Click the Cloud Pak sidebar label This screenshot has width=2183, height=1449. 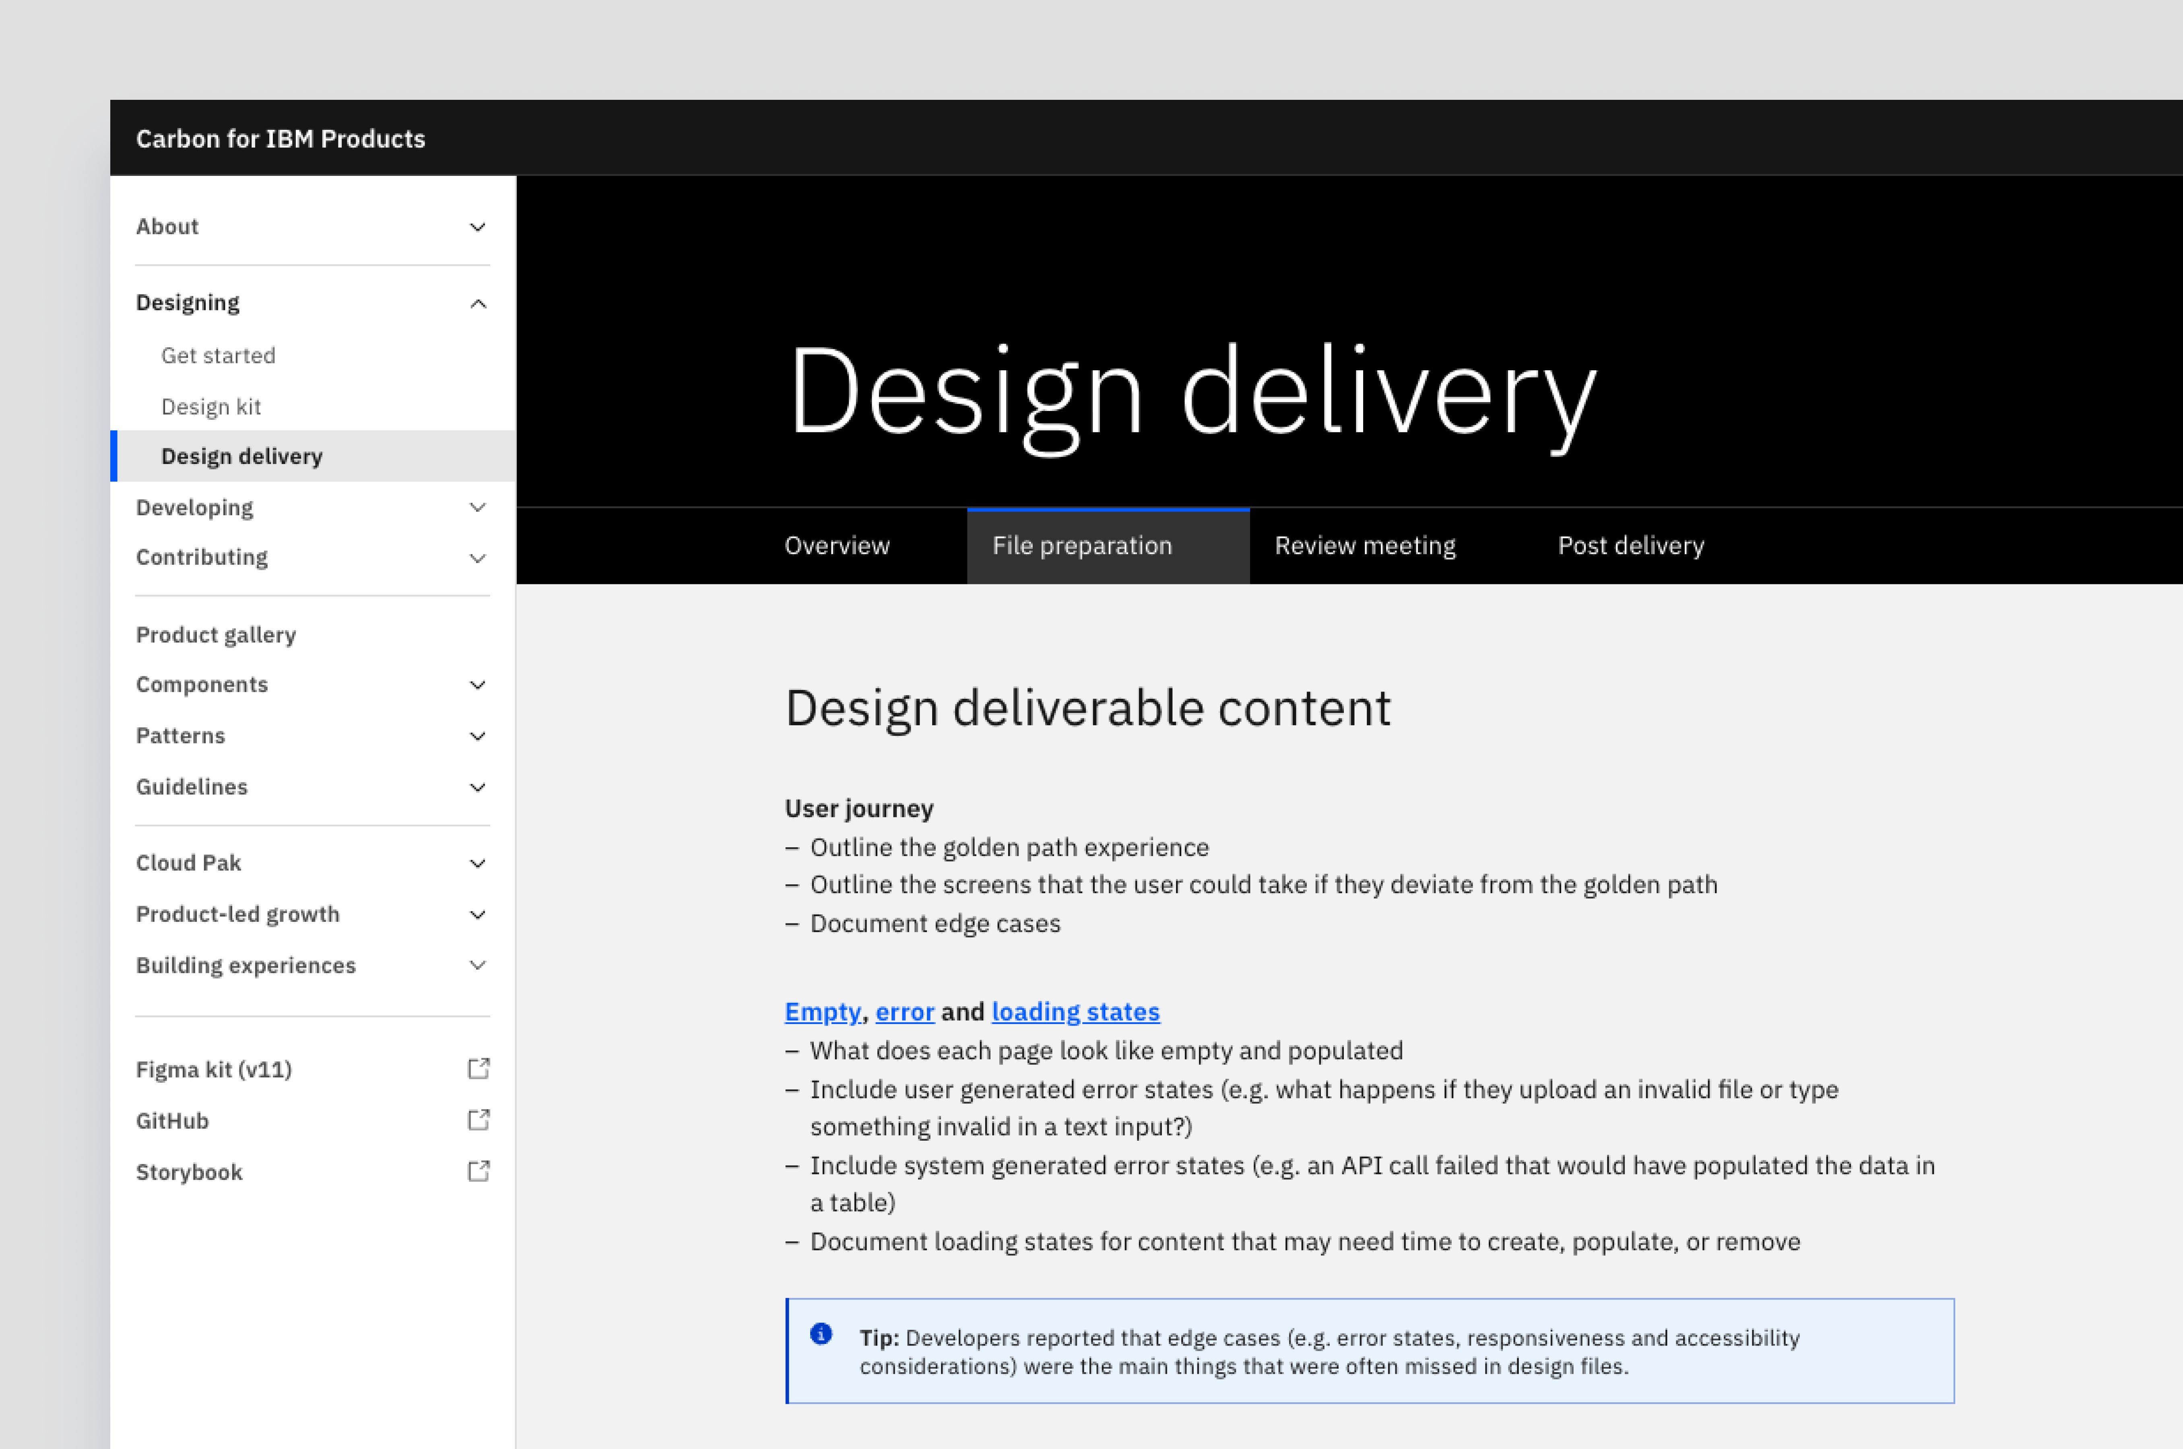pos(188,862)
